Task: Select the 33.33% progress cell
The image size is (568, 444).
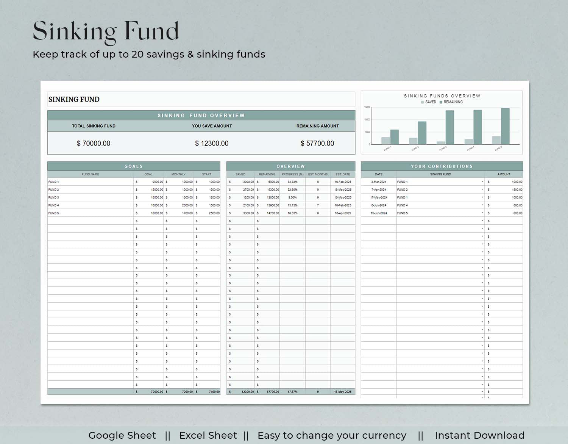Action: click(x=292, y=182)
